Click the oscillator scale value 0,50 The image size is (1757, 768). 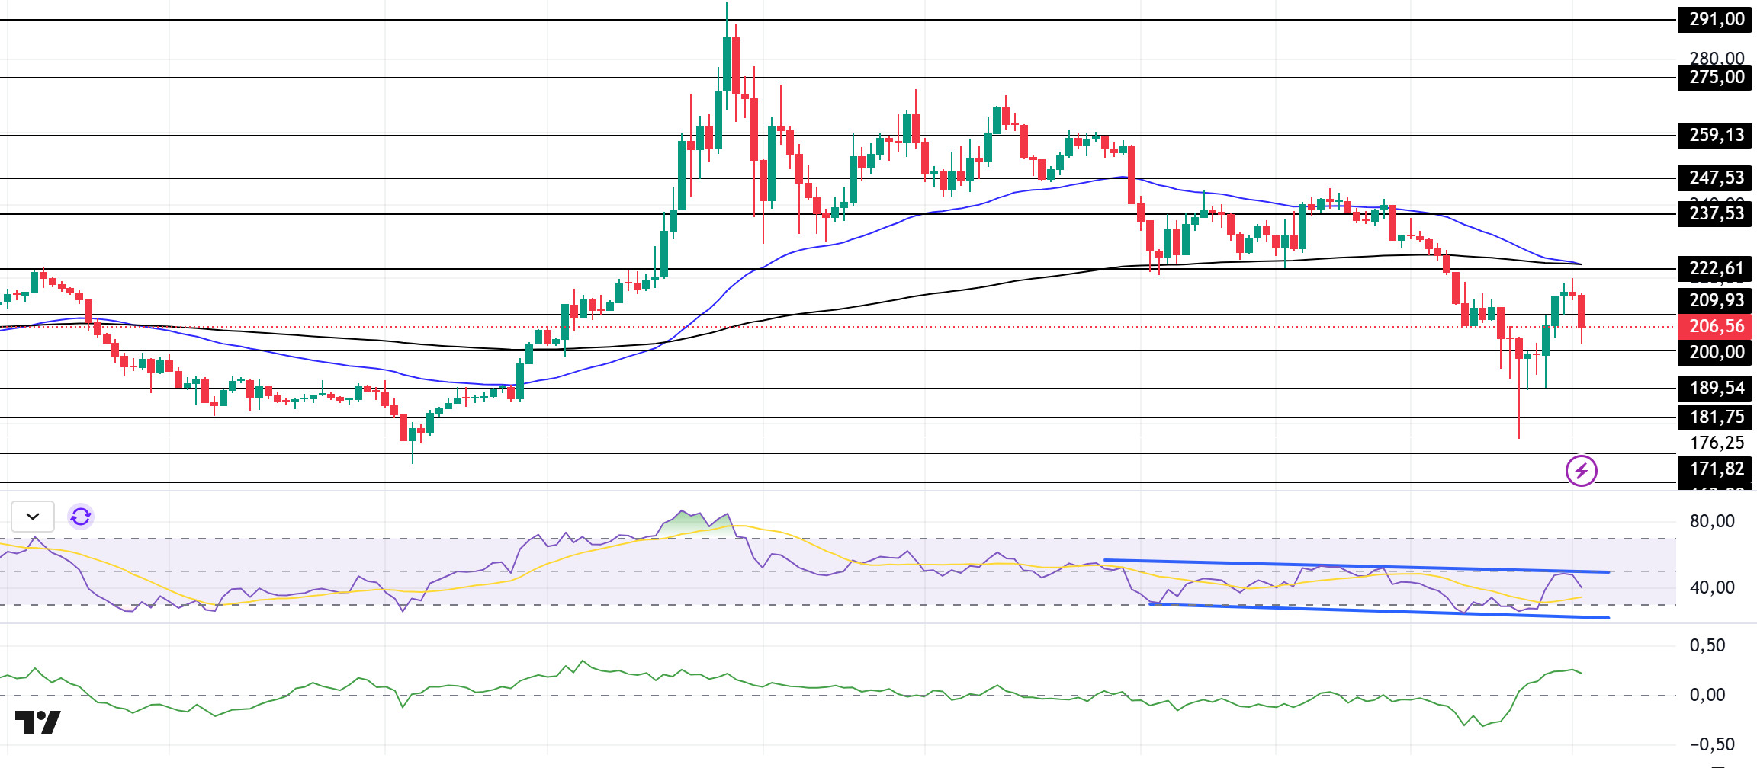[x=1707, y=645]
